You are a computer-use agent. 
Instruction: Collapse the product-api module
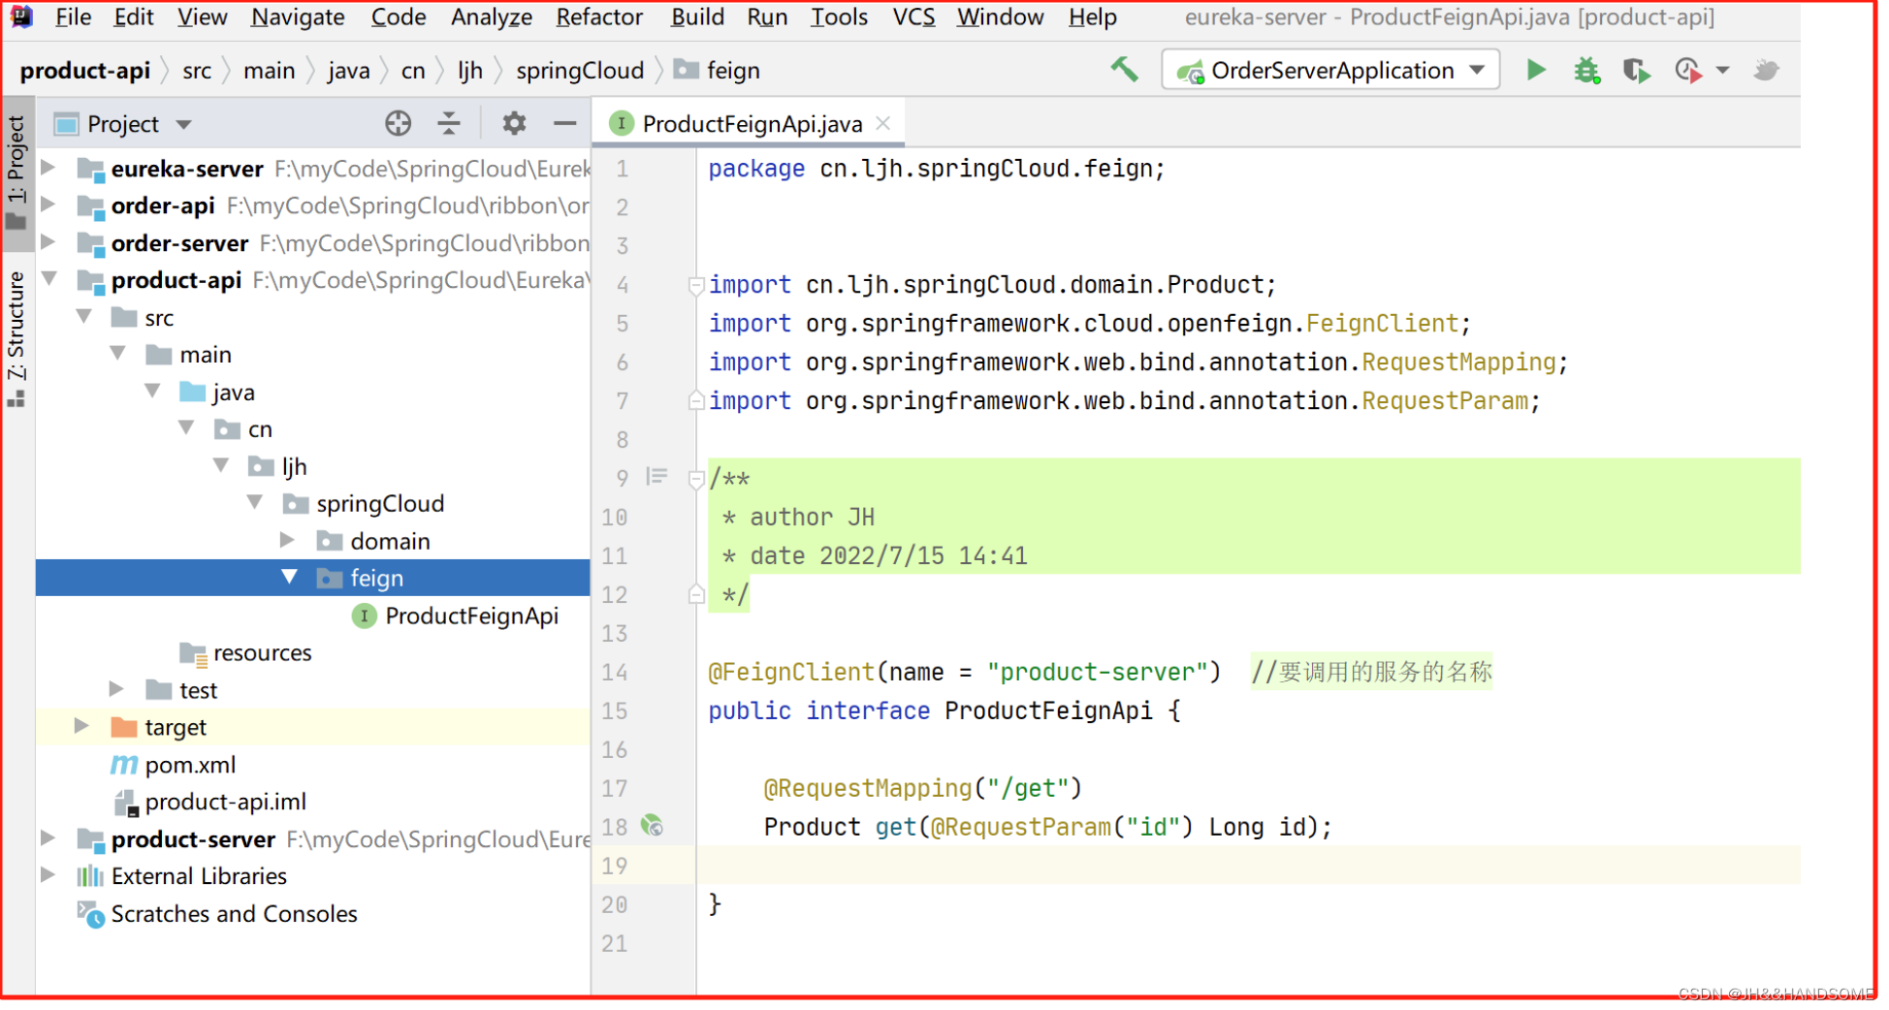pos(49,280)
